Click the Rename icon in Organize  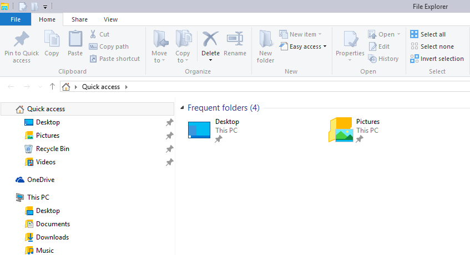[x=235, y=39]
